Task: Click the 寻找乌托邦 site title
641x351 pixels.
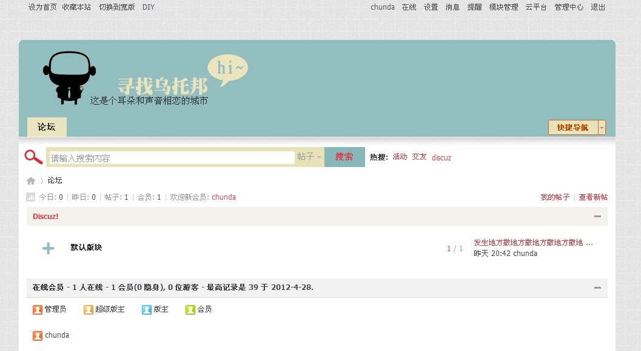Action: [x=163, y=86]
